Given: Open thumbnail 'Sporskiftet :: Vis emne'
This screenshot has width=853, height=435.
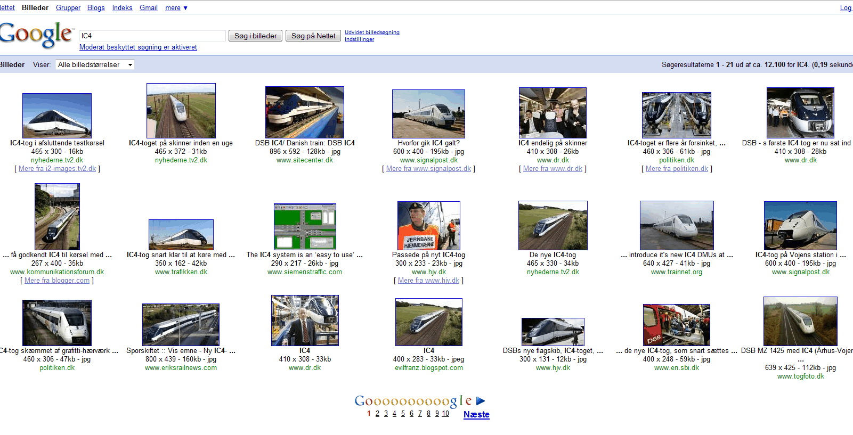Looking at the screenshot, I should coord(181,325).
